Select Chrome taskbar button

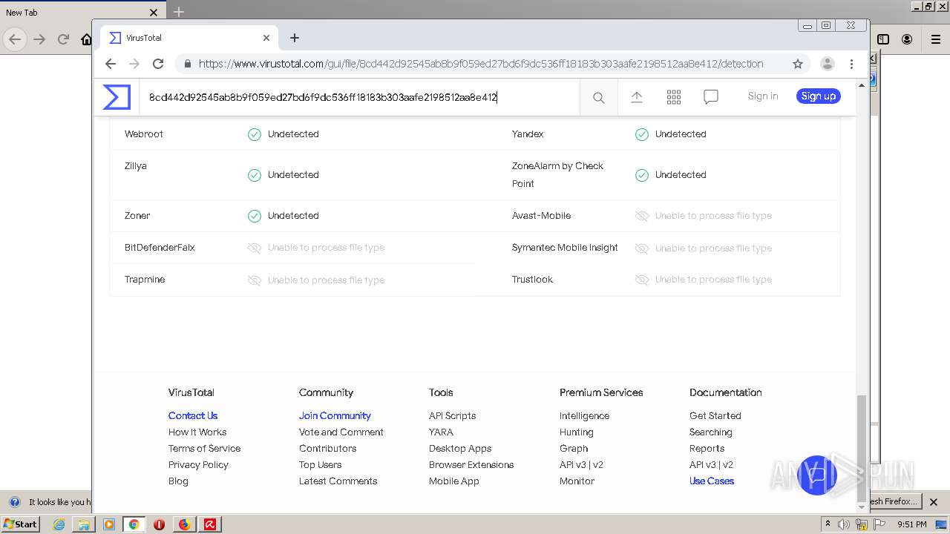[134, 524]
